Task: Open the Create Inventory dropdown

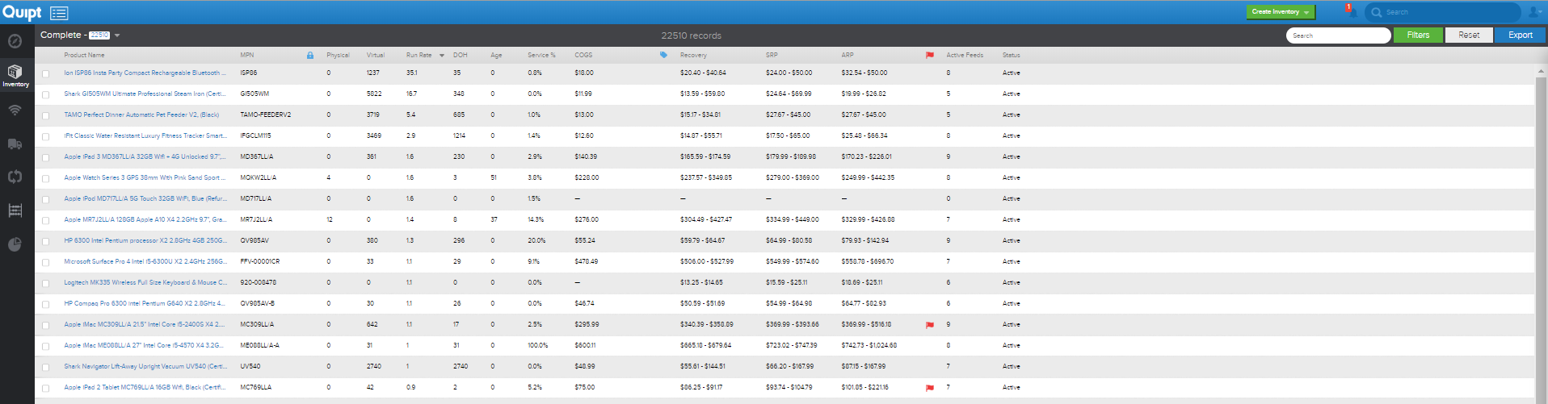Action: (1281, 12)
